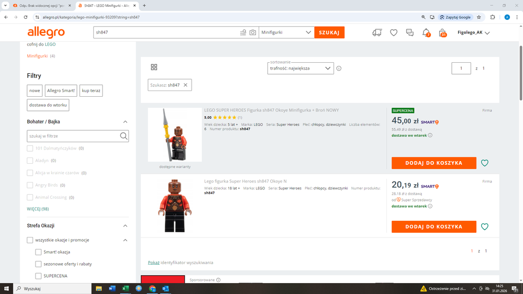Click 'Pokaż' identyfikator wyszukiwania link

153,263
